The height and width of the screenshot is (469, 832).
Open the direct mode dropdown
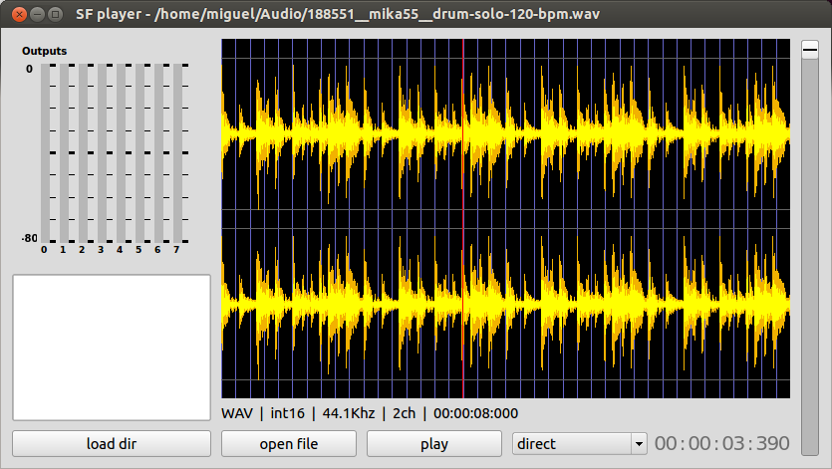pyautogui.click(x=580, y=443)
